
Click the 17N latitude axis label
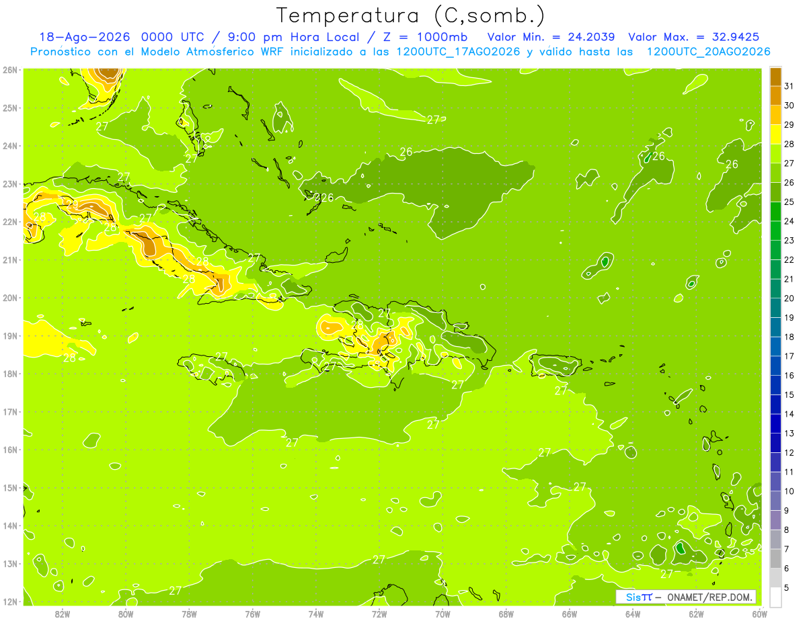point(10,411)
